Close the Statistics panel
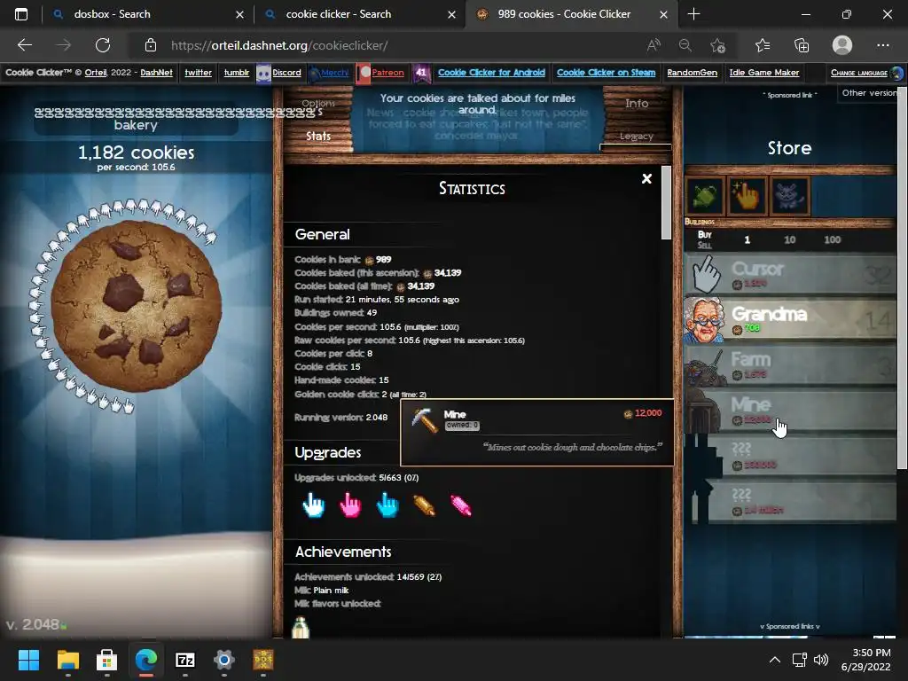This screenshot has width=908, height=681. click(x=646, y=179)
